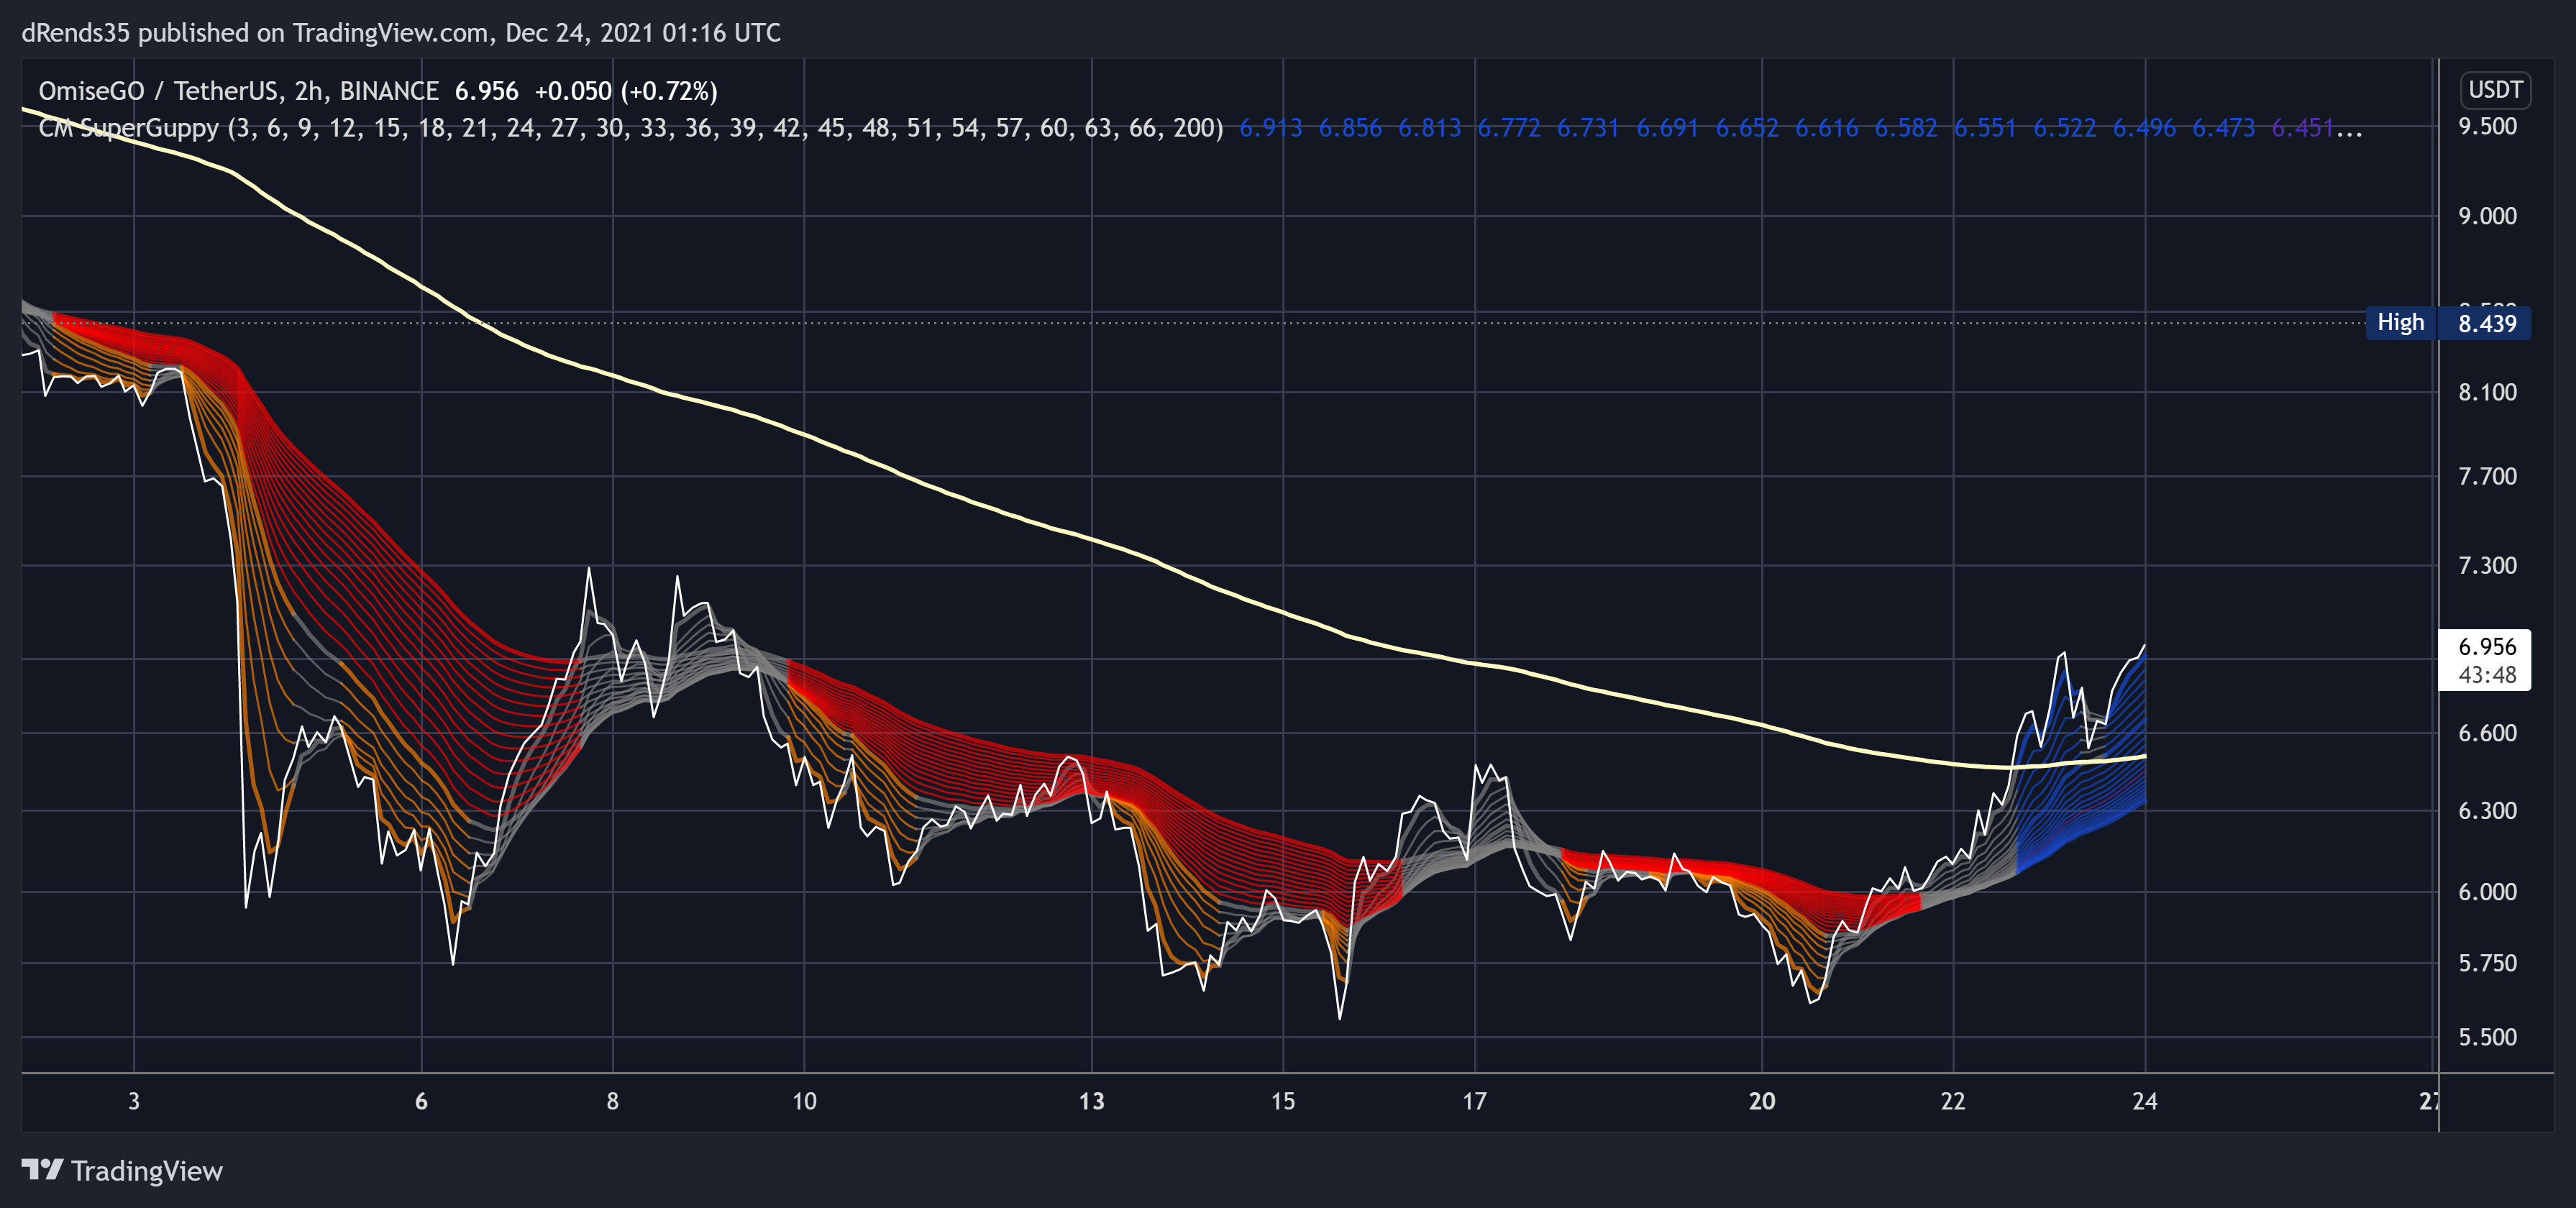The image size is (2576, 1208).
Task: Click the current price 6.956 label
Action: [2486, 646]
